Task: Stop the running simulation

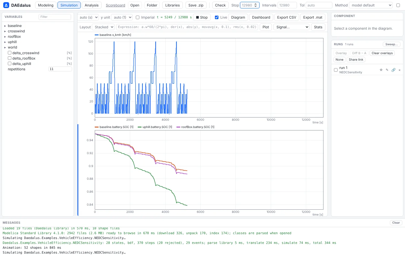Action: tap(202, 17)
